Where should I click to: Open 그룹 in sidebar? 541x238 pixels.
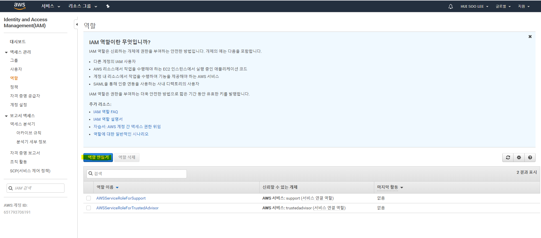click(x=14, y=60)
